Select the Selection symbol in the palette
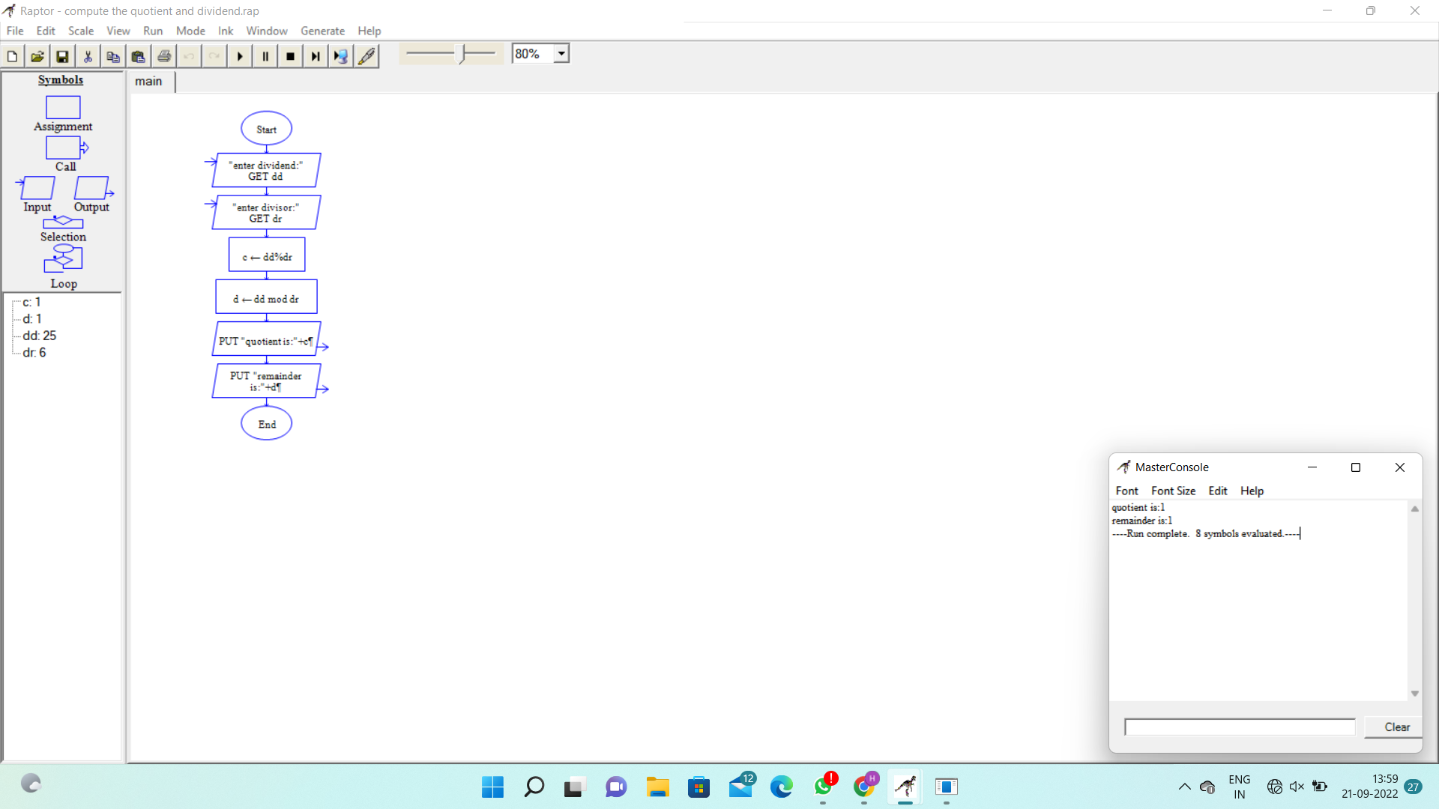This screenshot has height=809, width=1439. 63,223
